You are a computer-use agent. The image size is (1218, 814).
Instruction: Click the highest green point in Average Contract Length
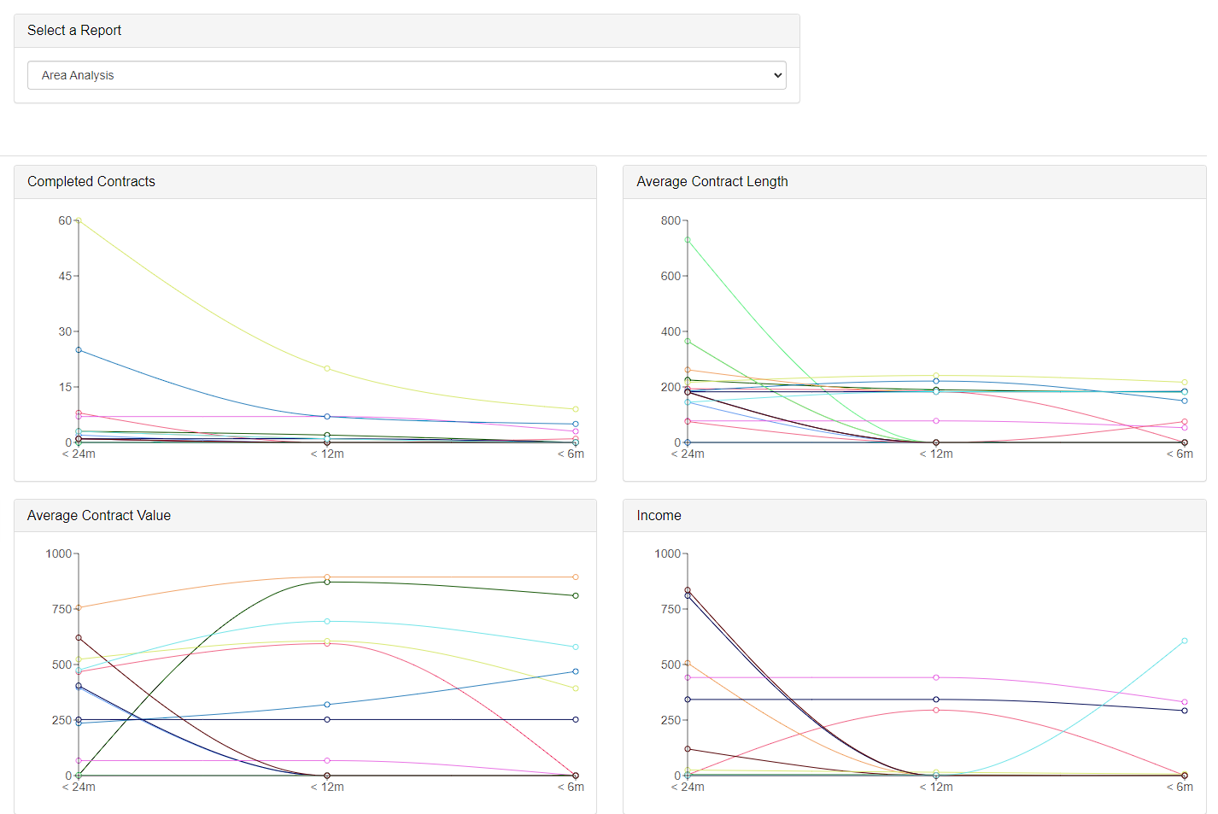coord(688,240)
